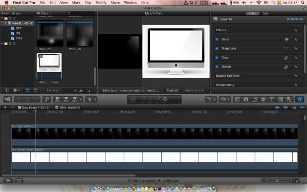Reset the Spatial Conform section
This screenshot has width=307, height=192.
coord(296,76)
